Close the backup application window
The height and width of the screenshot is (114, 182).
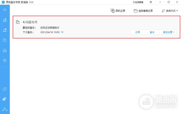click(177, 2)
